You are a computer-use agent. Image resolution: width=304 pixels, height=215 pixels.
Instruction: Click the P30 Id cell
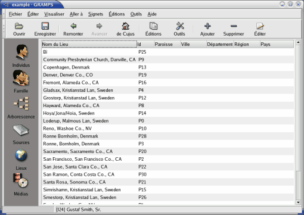(x=142, y=175)
